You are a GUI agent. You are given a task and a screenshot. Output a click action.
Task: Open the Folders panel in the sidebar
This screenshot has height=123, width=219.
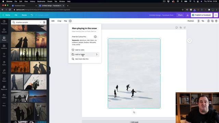[4, 96]
